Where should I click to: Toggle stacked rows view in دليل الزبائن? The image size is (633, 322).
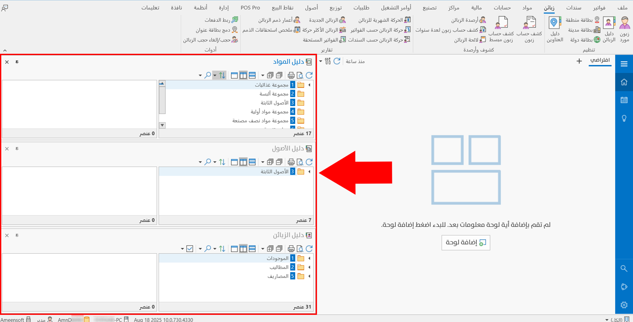pyautogui.click(x=252, y=249)
